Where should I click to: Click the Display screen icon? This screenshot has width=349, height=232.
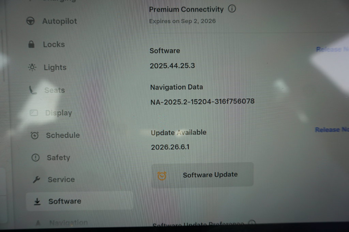(34, 113)
